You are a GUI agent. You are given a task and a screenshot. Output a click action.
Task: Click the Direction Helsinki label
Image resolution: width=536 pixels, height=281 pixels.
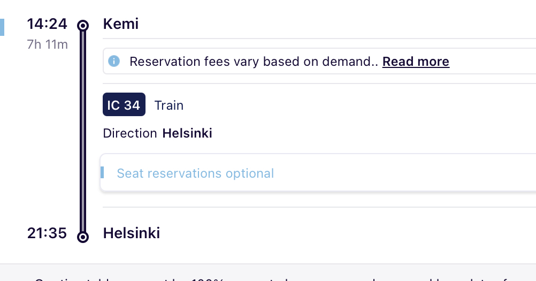(158, 133)
